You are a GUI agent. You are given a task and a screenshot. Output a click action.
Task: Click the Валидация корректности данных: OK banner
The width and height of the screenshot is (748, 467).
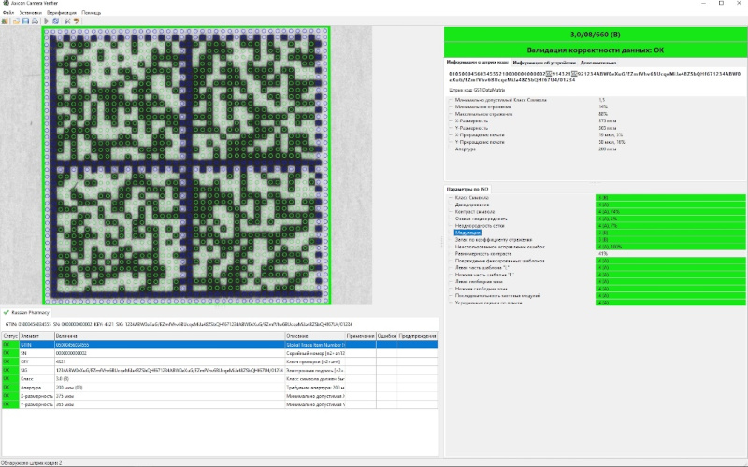[x=596, y=50]
